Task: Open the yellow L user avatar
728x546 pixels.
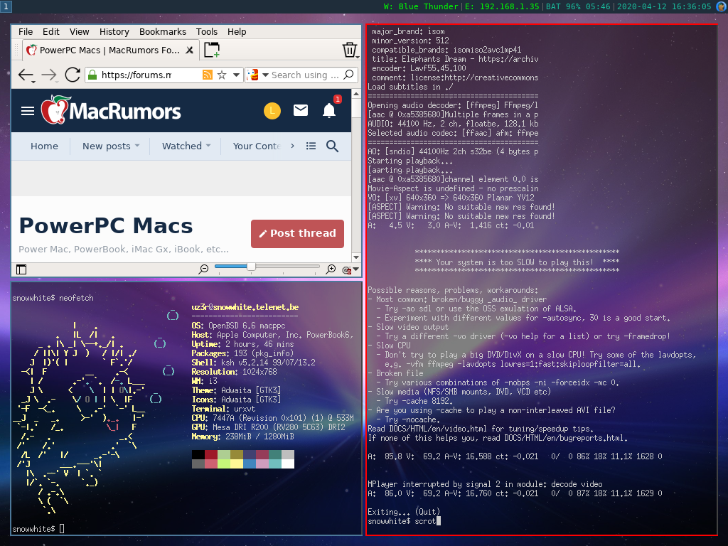Action: (272, 110)
